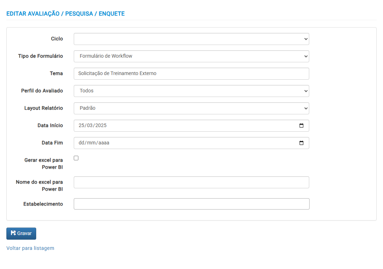This screenshot has width=383, height=269.
Task: Open the Data Fim calendar picker icon
Action: click(301, 143)
